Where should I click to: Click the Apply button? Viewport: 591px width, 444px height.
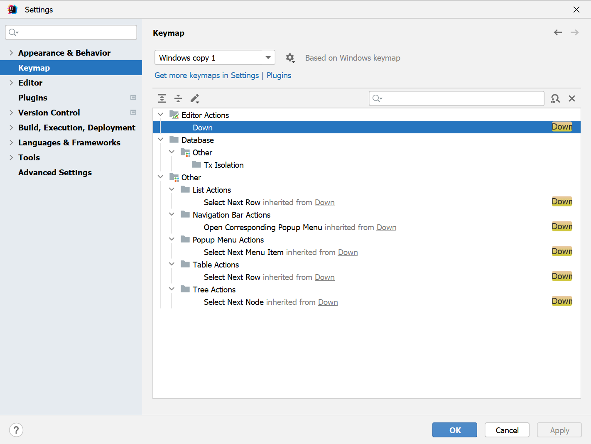[559, 430]
